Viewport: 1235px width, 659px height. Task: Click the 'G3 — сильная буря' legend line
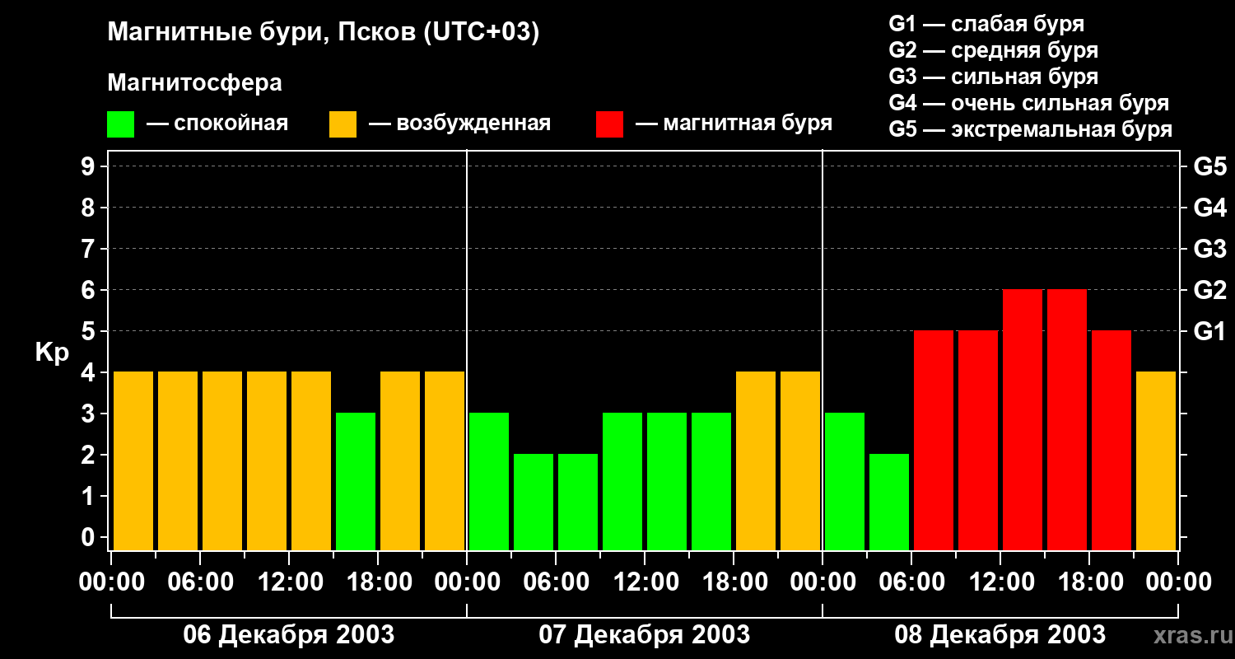click(994, 77)
